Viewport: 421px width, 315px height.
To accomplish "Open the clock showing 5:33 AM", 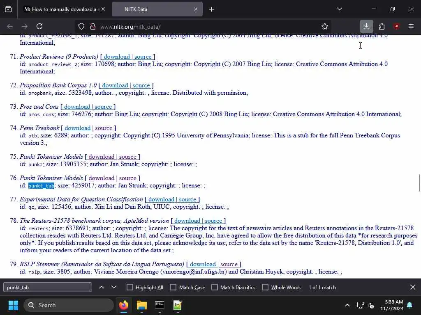I will (x=391, y=305).
